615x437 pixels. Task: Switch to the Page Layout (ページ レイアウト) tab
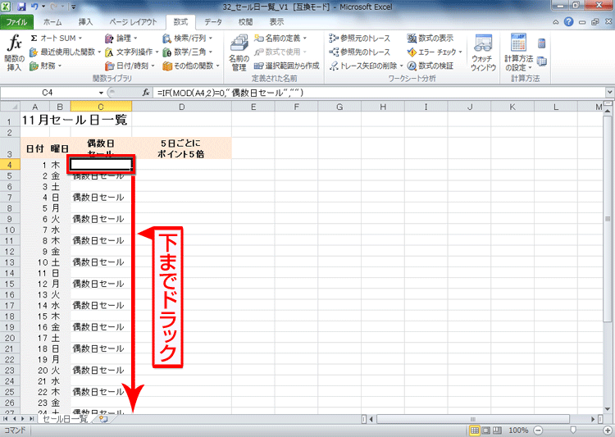[x=133, y=22]
